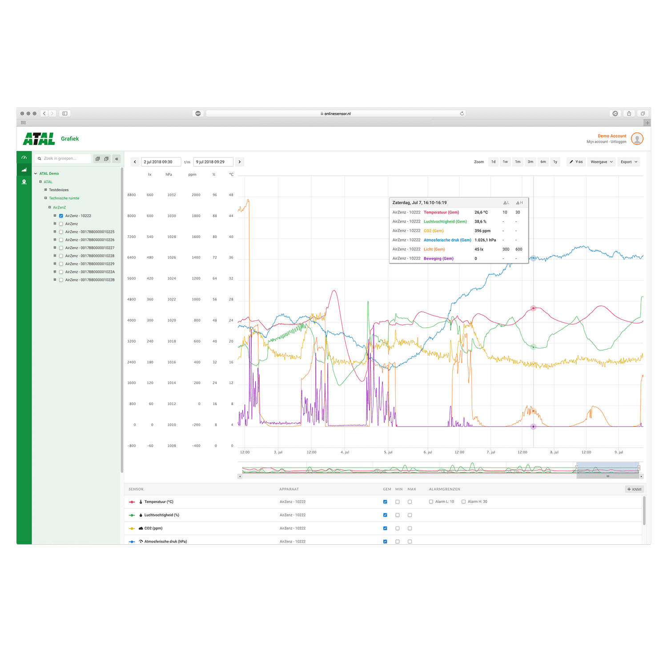Screen dimensions: 667x667
Task: Open the Weergave dropdown
Action: (x=601, y=162)
